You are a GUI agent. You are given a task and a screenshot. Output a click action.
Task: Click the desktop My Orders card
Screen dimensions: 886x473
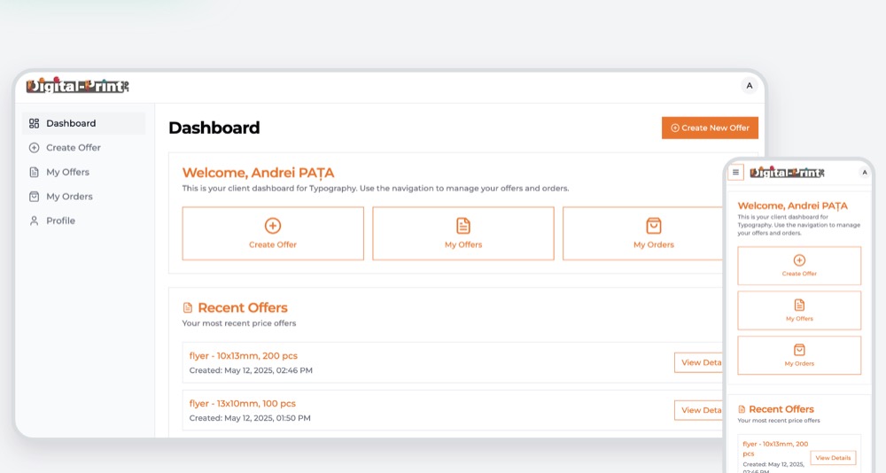[x=643, y=233]
